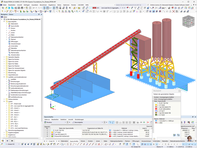Click the keyword search field in the title area
Viewport: 197px width, 148px height.
(131, 5)
